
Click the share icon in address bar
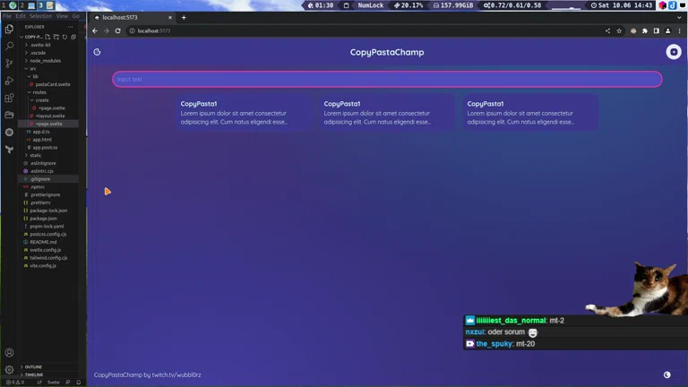coord(607,30)
